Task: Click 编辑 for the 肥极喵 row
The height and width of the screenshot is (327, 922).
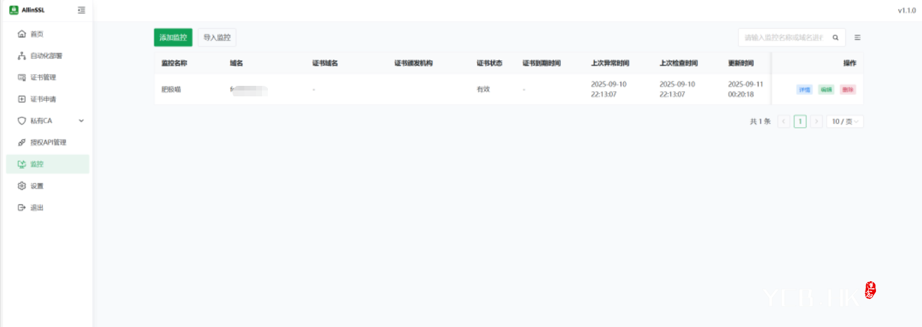Action: point(826,90)
